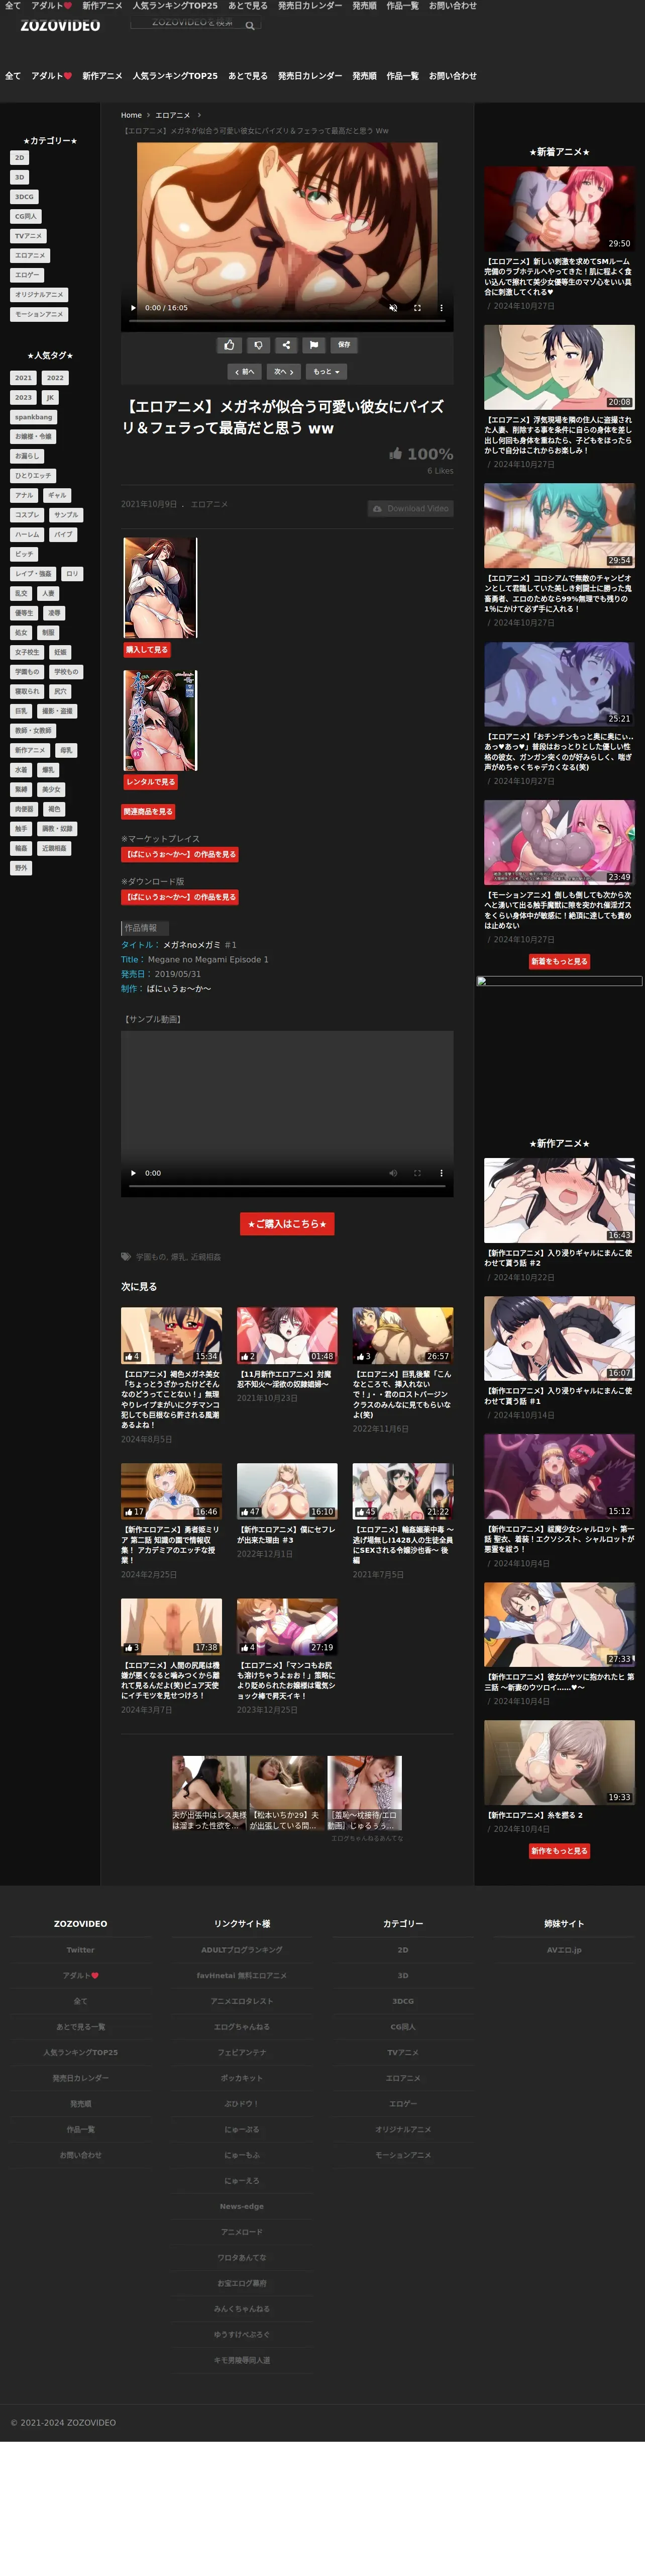
Task: Toggle mute on the sample video
Action: tap(392, 1173)
